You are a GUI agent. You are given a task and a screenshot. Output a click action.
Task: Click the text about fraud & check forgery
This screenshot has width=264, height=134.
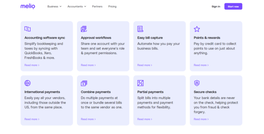[x=216, y=105]
